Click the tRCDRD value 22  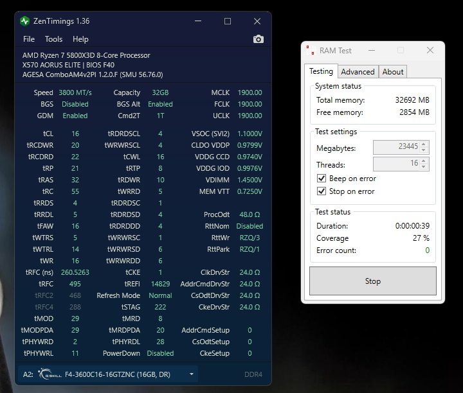coord(75,157)
